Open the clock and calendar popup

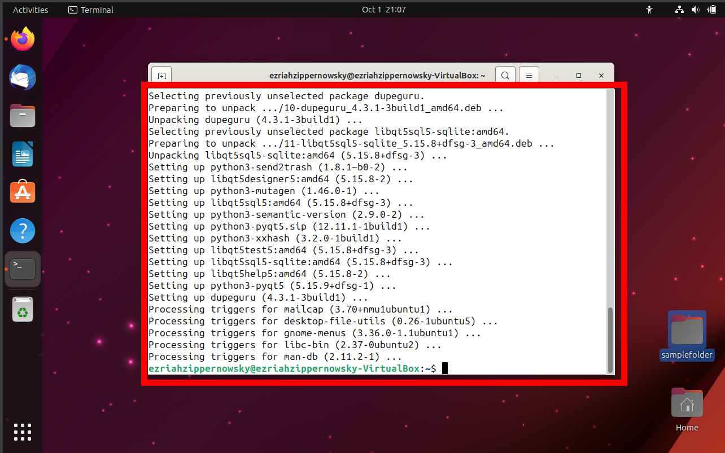click(x=383, y=9)
